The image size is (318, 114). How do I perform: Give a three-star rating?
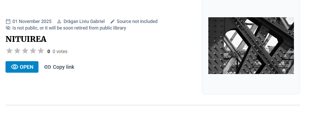tap(25, 51)
